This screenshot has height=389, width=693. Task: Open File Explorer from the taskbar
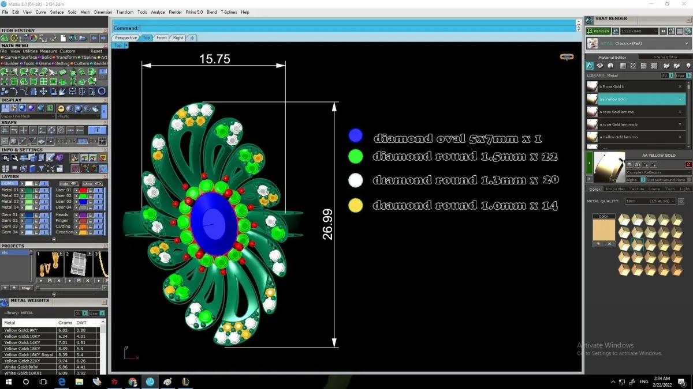(79, 382)
